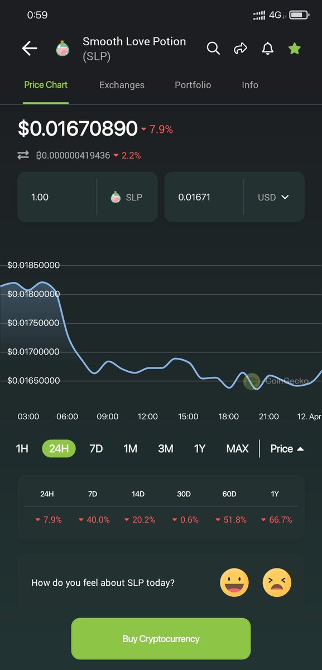
Task: Share this coin via the share icon
Action: [241, 49]
